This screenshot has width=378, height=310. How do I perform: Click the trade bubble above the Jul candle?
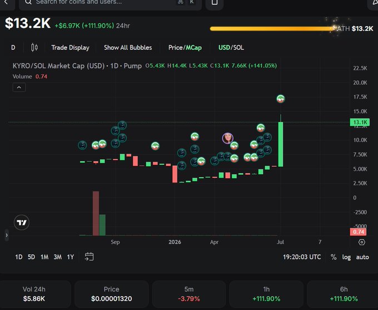280,99
